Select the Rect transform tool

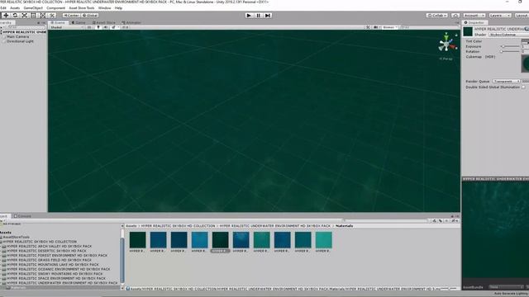tap(33, 15)
